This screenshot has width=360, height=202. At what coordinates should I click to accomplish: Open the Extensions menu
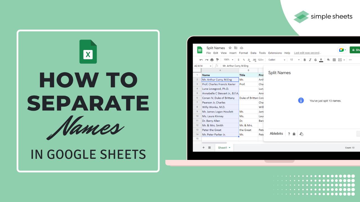(x=275, y=53)
